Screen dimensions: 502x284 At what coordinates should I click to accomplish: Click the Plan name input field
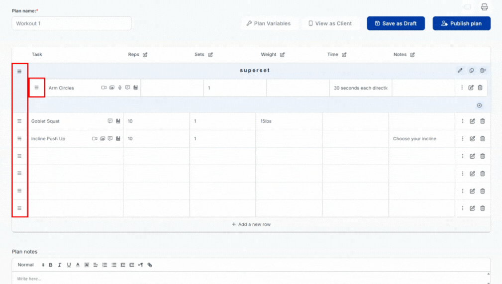(71, 23)
